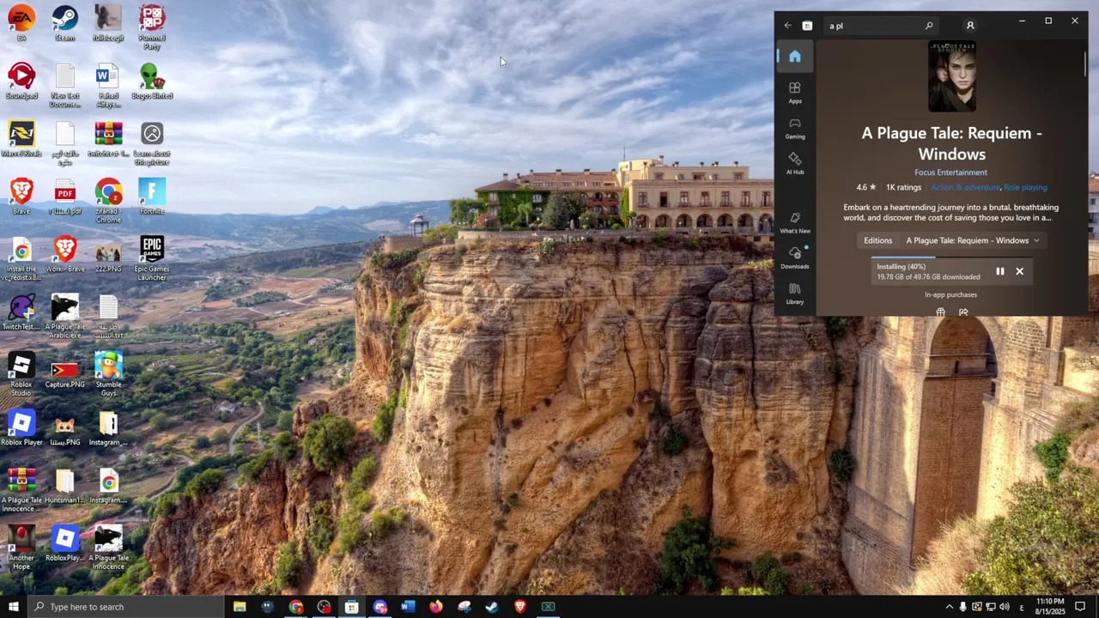Image resolution: width=1099 pixels, height=618 pixels.
Task: Select the Epic Games Launcher icon
Action: [152, 258]
